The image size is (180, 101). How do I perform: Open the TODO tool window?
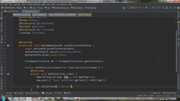pyautogui.click(x=67, y=93)
